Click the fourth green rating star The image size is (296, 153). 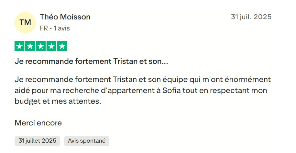[51, 46]
